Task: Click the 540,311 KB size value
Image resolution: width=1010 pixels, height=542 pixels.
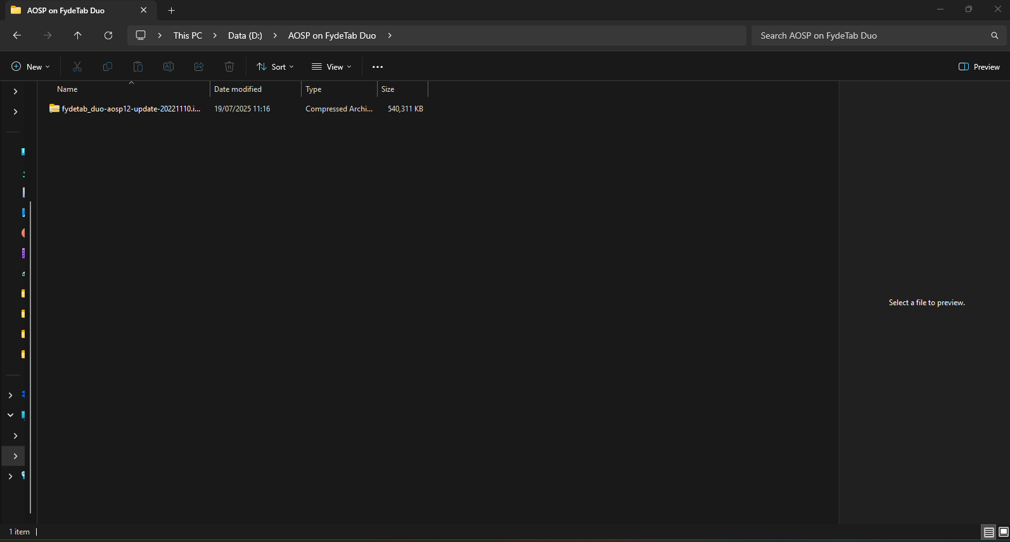Action: point(406,109)
